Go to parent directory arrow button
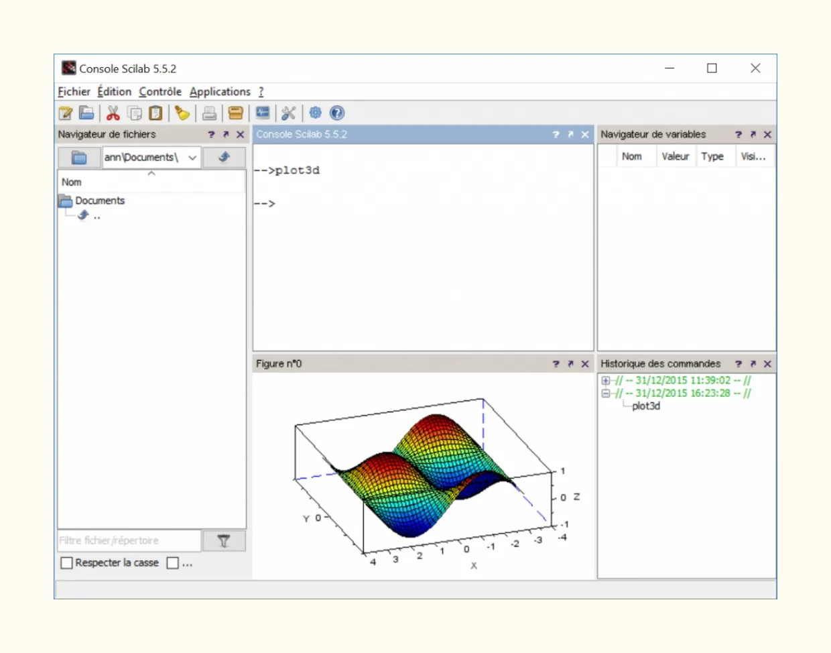Image resolution: width=831 pixels, height=653 pixels. (224, 158)
